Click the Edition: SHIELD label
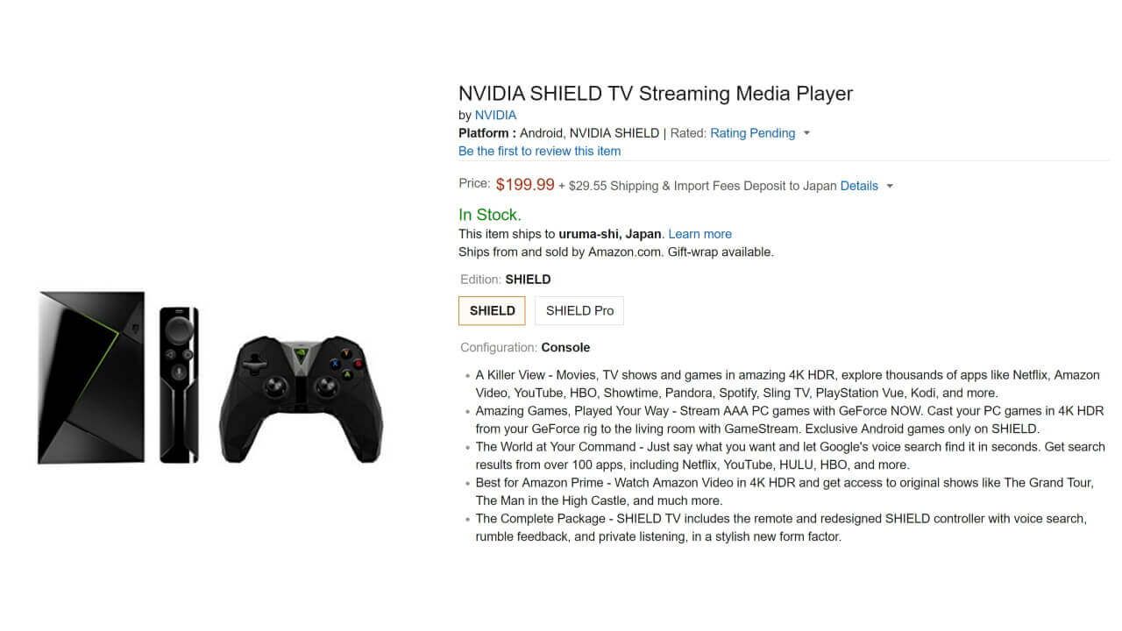This screenshot has height=631, width=1122. tap(504, 279)
